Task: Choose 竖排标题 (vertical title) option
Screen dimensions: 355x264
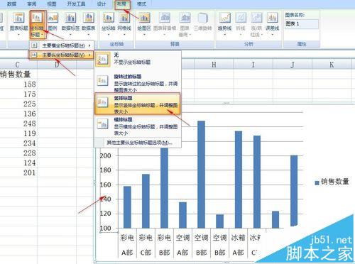Action: [138, 104]
